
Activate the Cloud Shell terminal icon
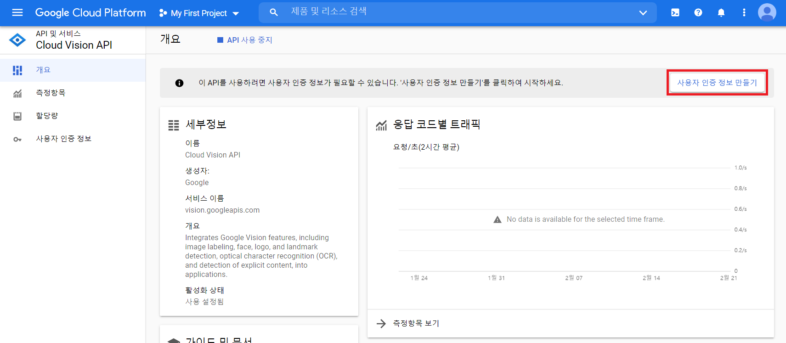point(675,13)
